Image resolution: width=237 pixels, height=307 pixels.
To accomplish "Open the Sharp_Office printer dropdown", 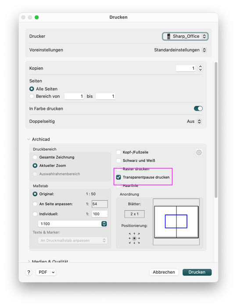I will (x=185, y=36).
